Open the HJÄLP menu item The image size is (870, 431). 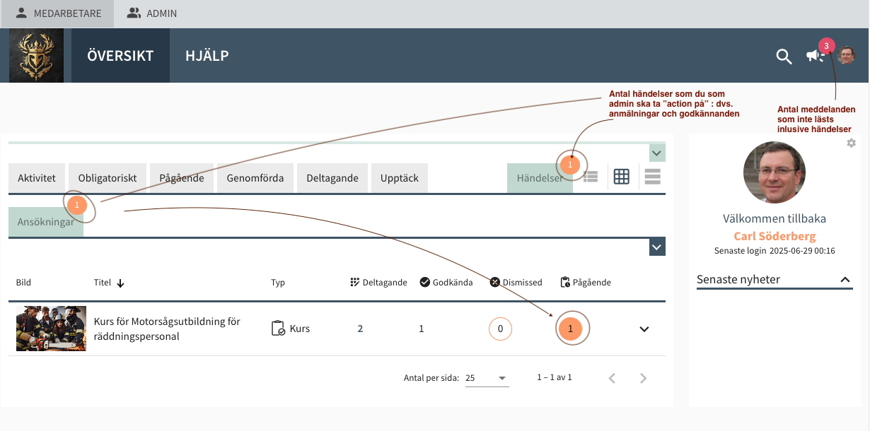point(207,56)
